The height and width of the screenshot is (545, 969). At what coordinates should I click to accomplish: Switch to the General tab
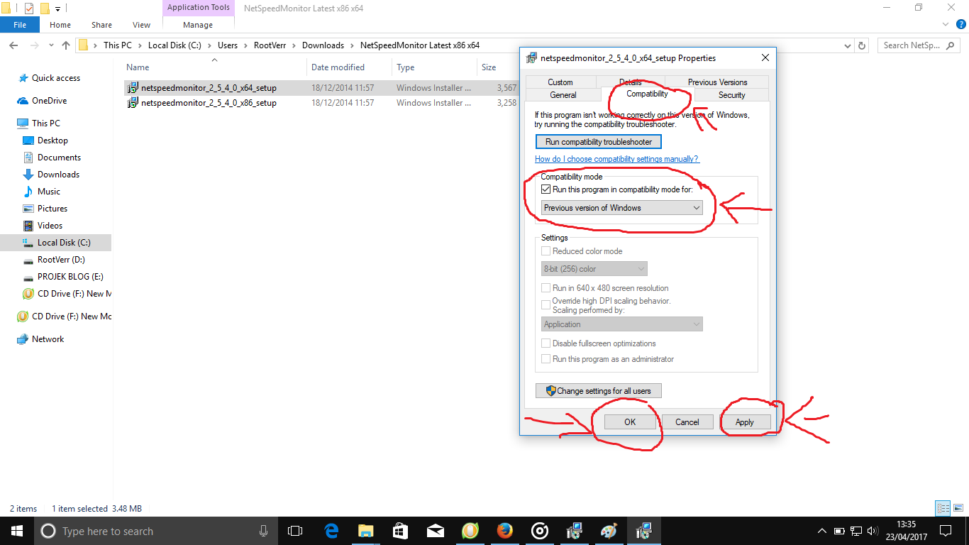[x=563, y=95]
